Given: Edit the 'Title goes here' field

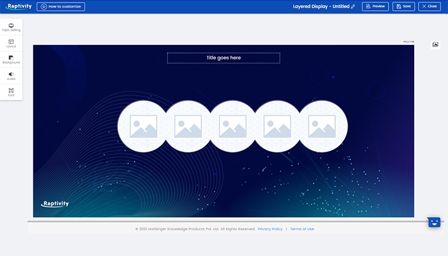Looking at the screenshot, I should coord(223,58).
